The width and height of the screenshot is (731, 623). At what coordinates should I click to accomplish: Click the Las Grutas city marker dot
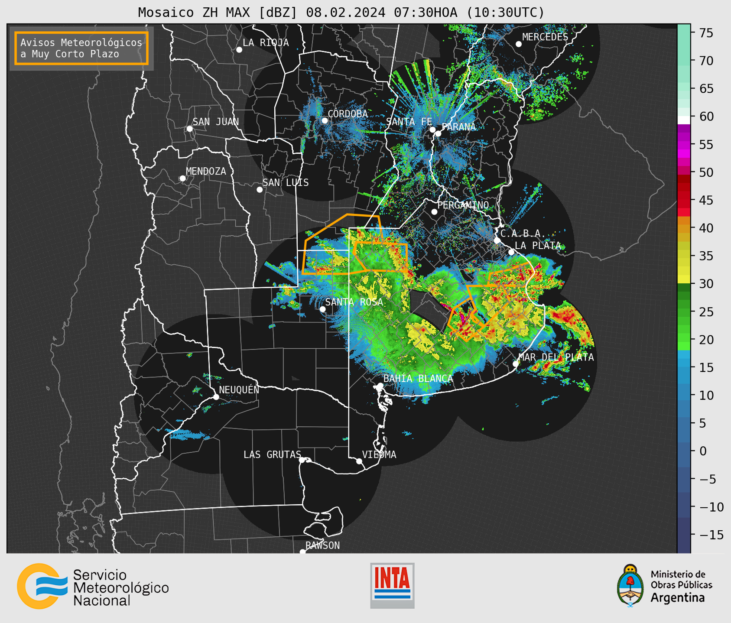pos(302,460)
